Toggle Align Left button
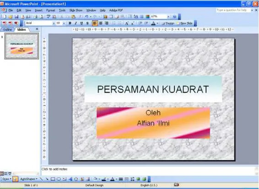The image size is (259, 189). [x=95, y=23]
